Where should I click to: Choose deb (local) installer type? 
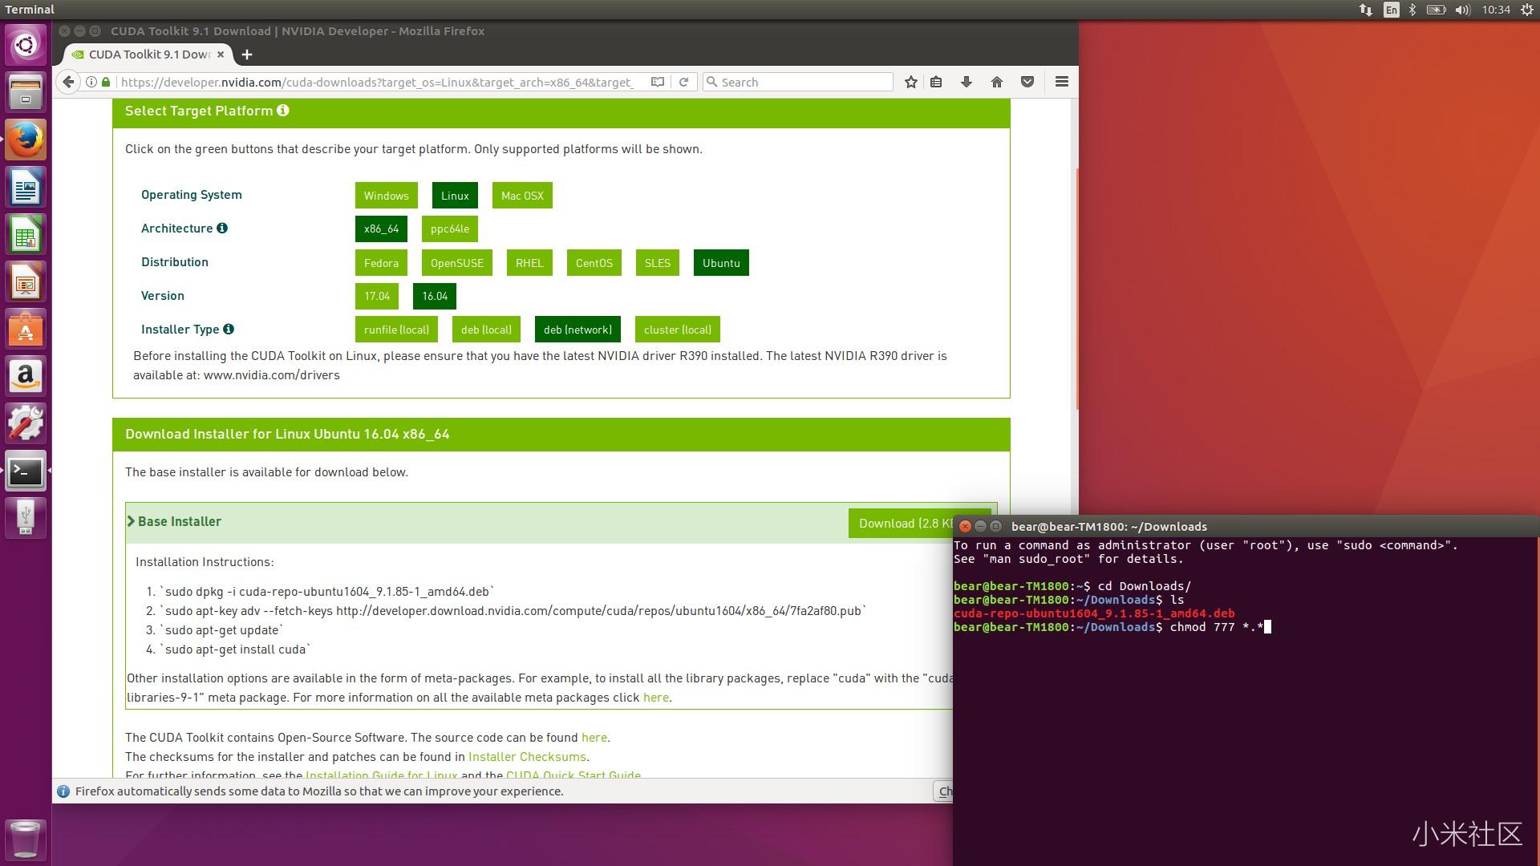[486, 330]
